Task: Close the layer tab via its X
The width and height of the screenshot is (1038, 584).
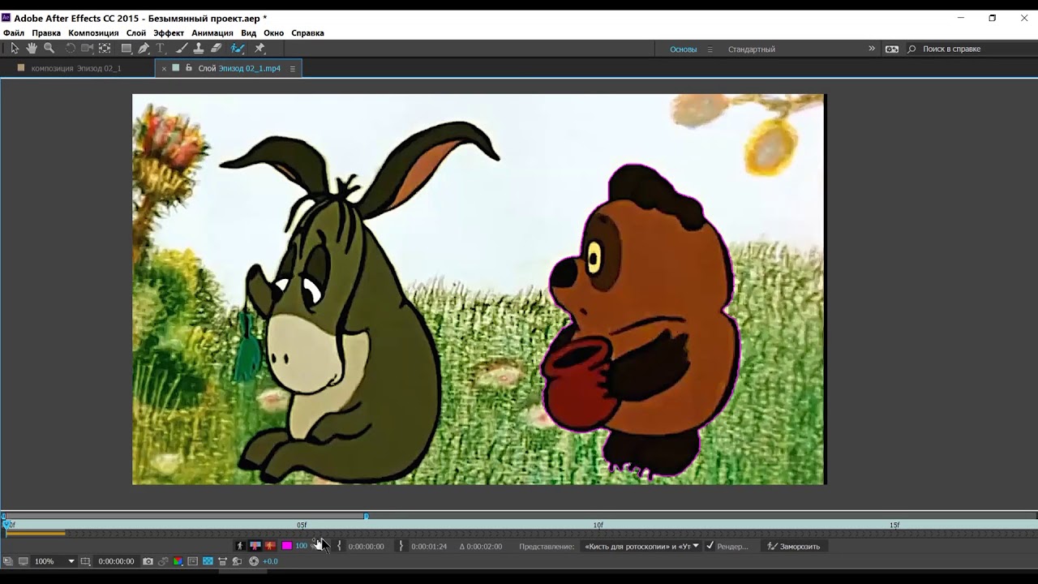Action: coord(164,69)
